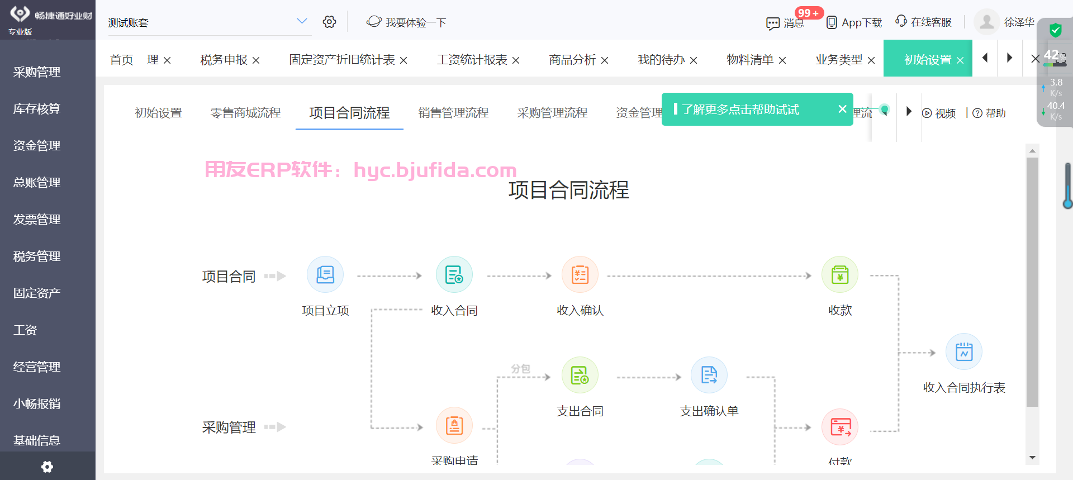
Task: Open 税务管理 in the sidebar
Action: pyautogui.click(x=37, y=256)
